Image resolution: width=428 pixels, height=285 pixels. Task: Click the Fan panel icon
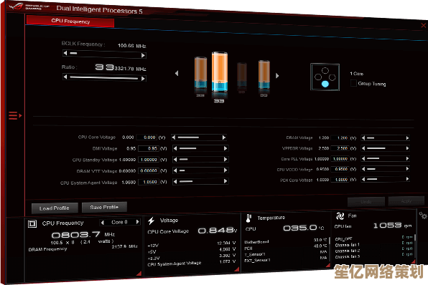click(340, 216)
